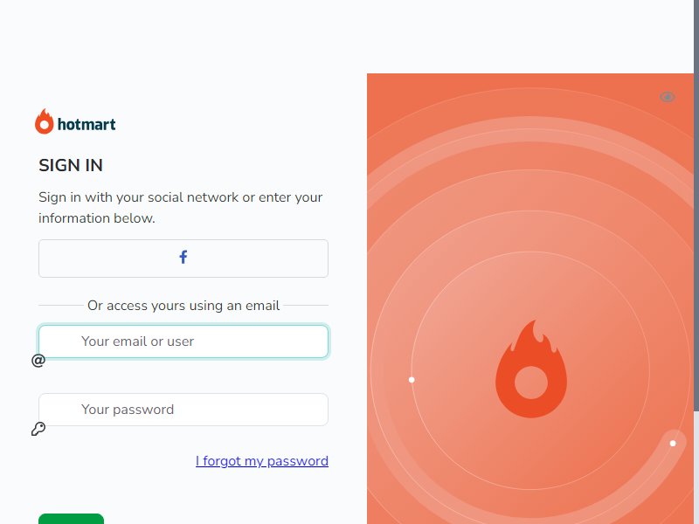Screen dimensions: 699x524
Task: Click the large flame logo in orange panel
Action: [531, 369]
